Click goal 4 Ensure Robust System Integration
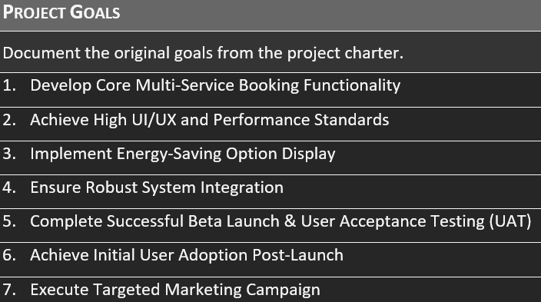The width and height of the screenshot is (541, 302). [x=157, y=188]
